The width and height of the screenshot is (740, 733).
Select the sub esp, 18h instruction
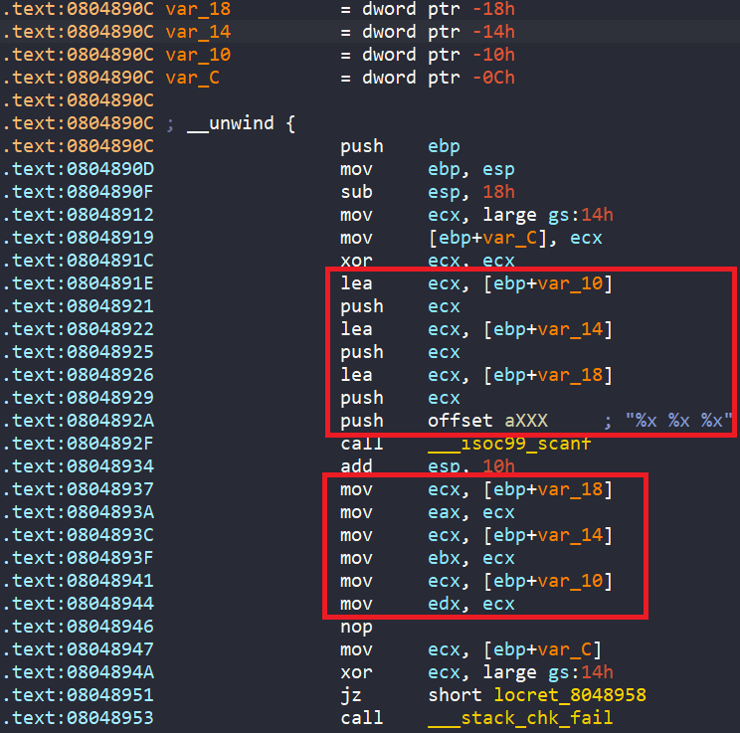[427, 192]
